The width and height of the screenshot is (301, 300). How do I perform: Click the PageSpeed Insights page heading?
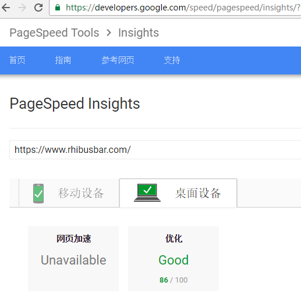coord(75,103)
